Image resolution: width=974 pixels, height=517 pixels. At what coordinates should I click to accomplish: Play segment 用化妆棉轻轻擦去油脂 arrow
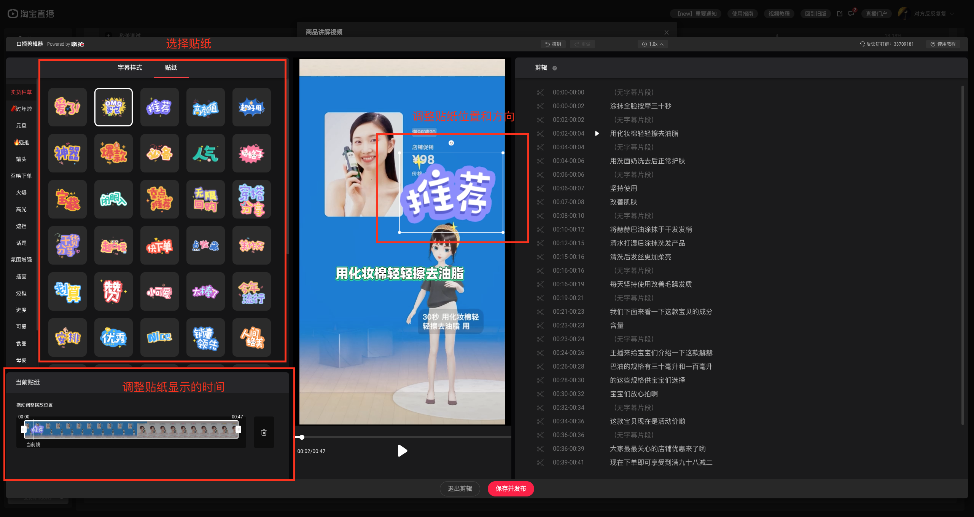pyautogui.click(x=597, y=134)
